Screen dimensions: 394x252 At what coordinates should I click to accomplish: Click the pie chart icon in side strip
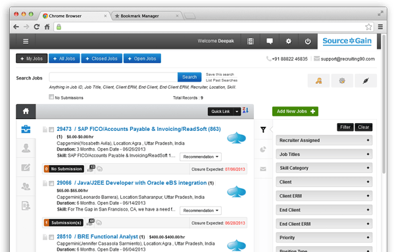(263, 149)
